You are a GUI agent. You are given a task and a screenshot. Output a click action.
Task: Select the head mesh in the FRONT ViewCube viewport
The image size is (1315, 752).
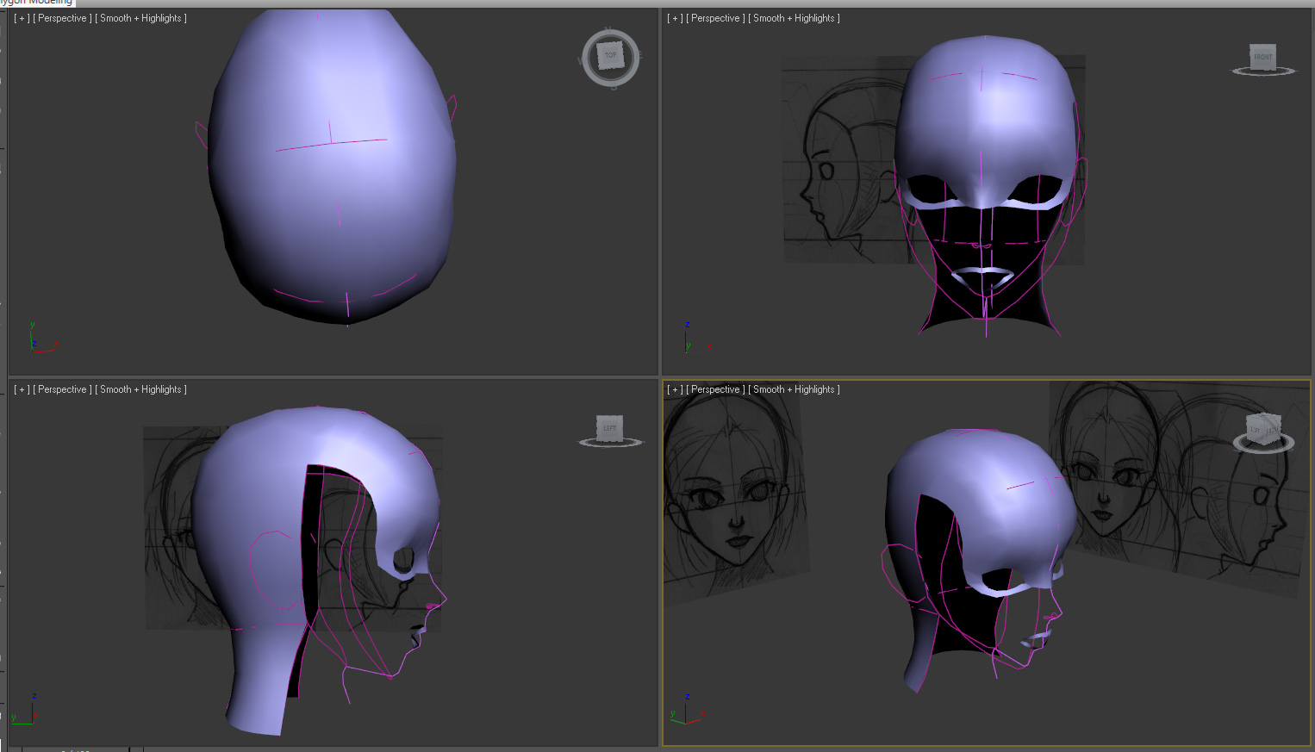pos(985,121)
